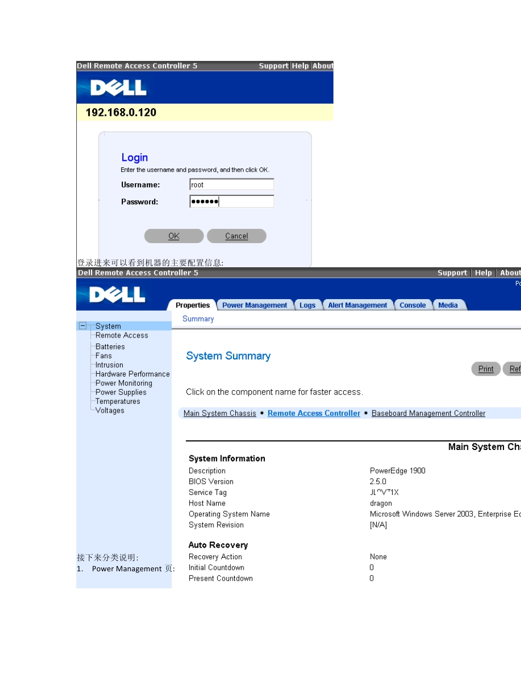Open Hardware Performance in the tree
This screenshot has width=521, height=675.
(x=133, y=374)
